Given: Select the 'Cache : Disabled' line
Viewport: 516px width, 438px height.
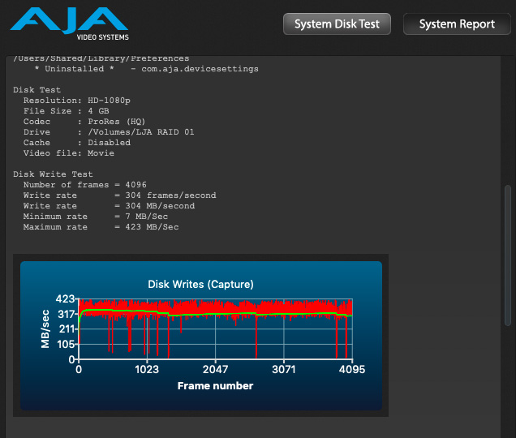Looking at the screenshot, I should pos(77,143).
